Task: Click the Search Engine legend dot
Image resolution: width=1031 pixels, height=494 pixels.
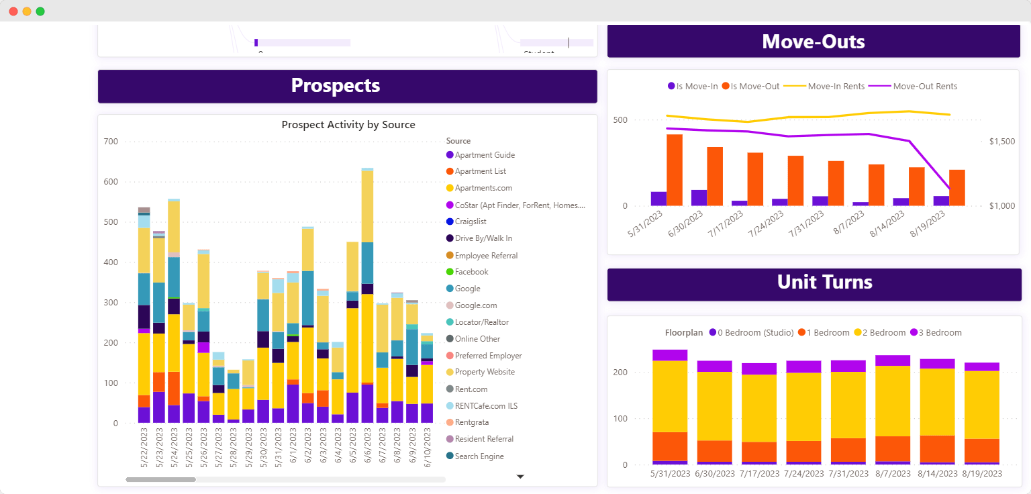Action: coord(450,456)
